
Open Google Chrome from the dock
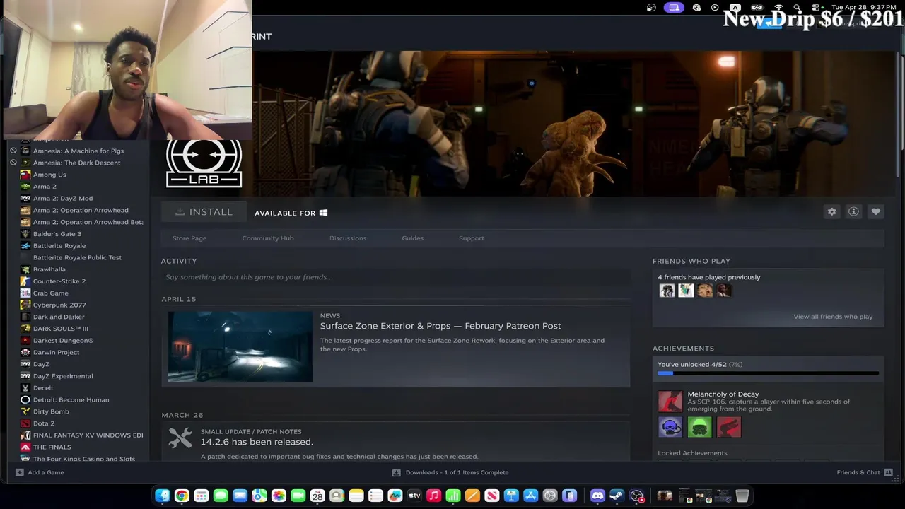click(x=182, y=496)
